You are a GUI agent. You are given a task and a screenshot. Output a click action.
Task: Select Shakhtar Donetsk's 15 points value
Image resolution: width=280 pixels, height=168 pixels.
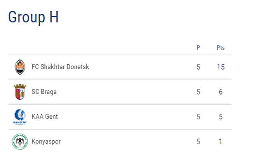221,67
